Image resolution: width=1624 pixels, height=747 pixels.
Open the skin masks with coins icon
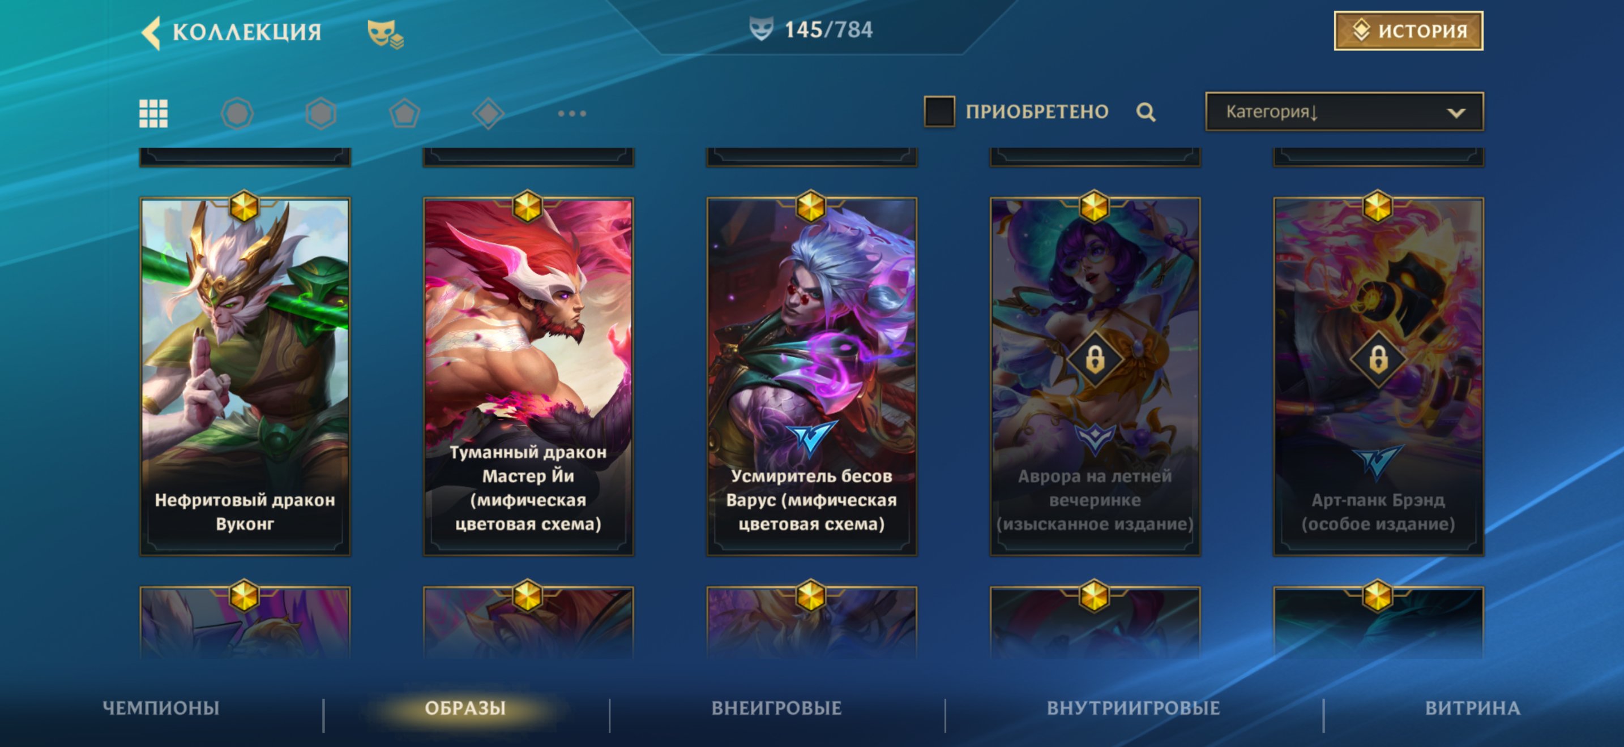(385, 34)
